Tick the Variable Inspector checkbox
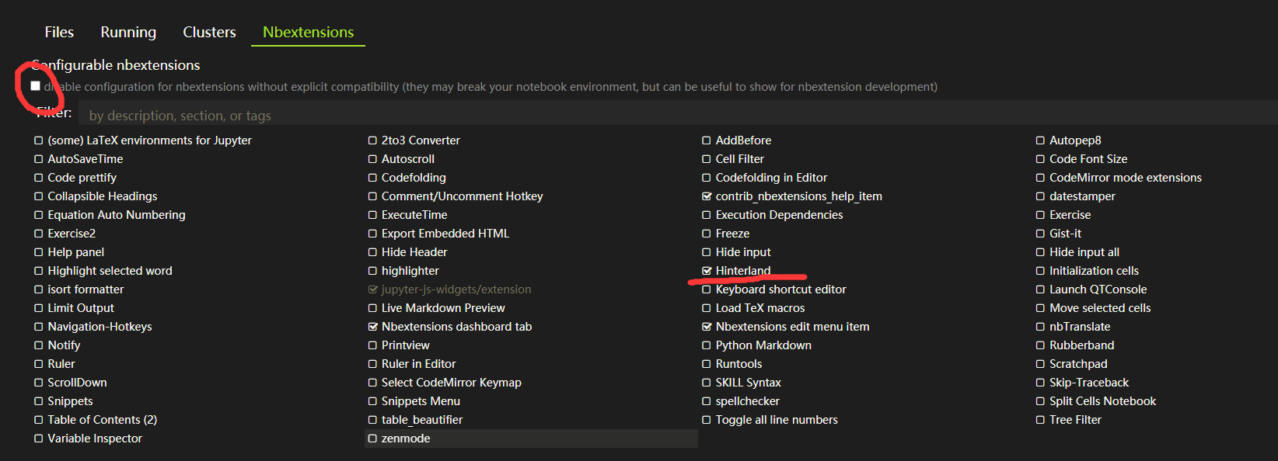The image size is (1278, 461). tap(39, 438)
